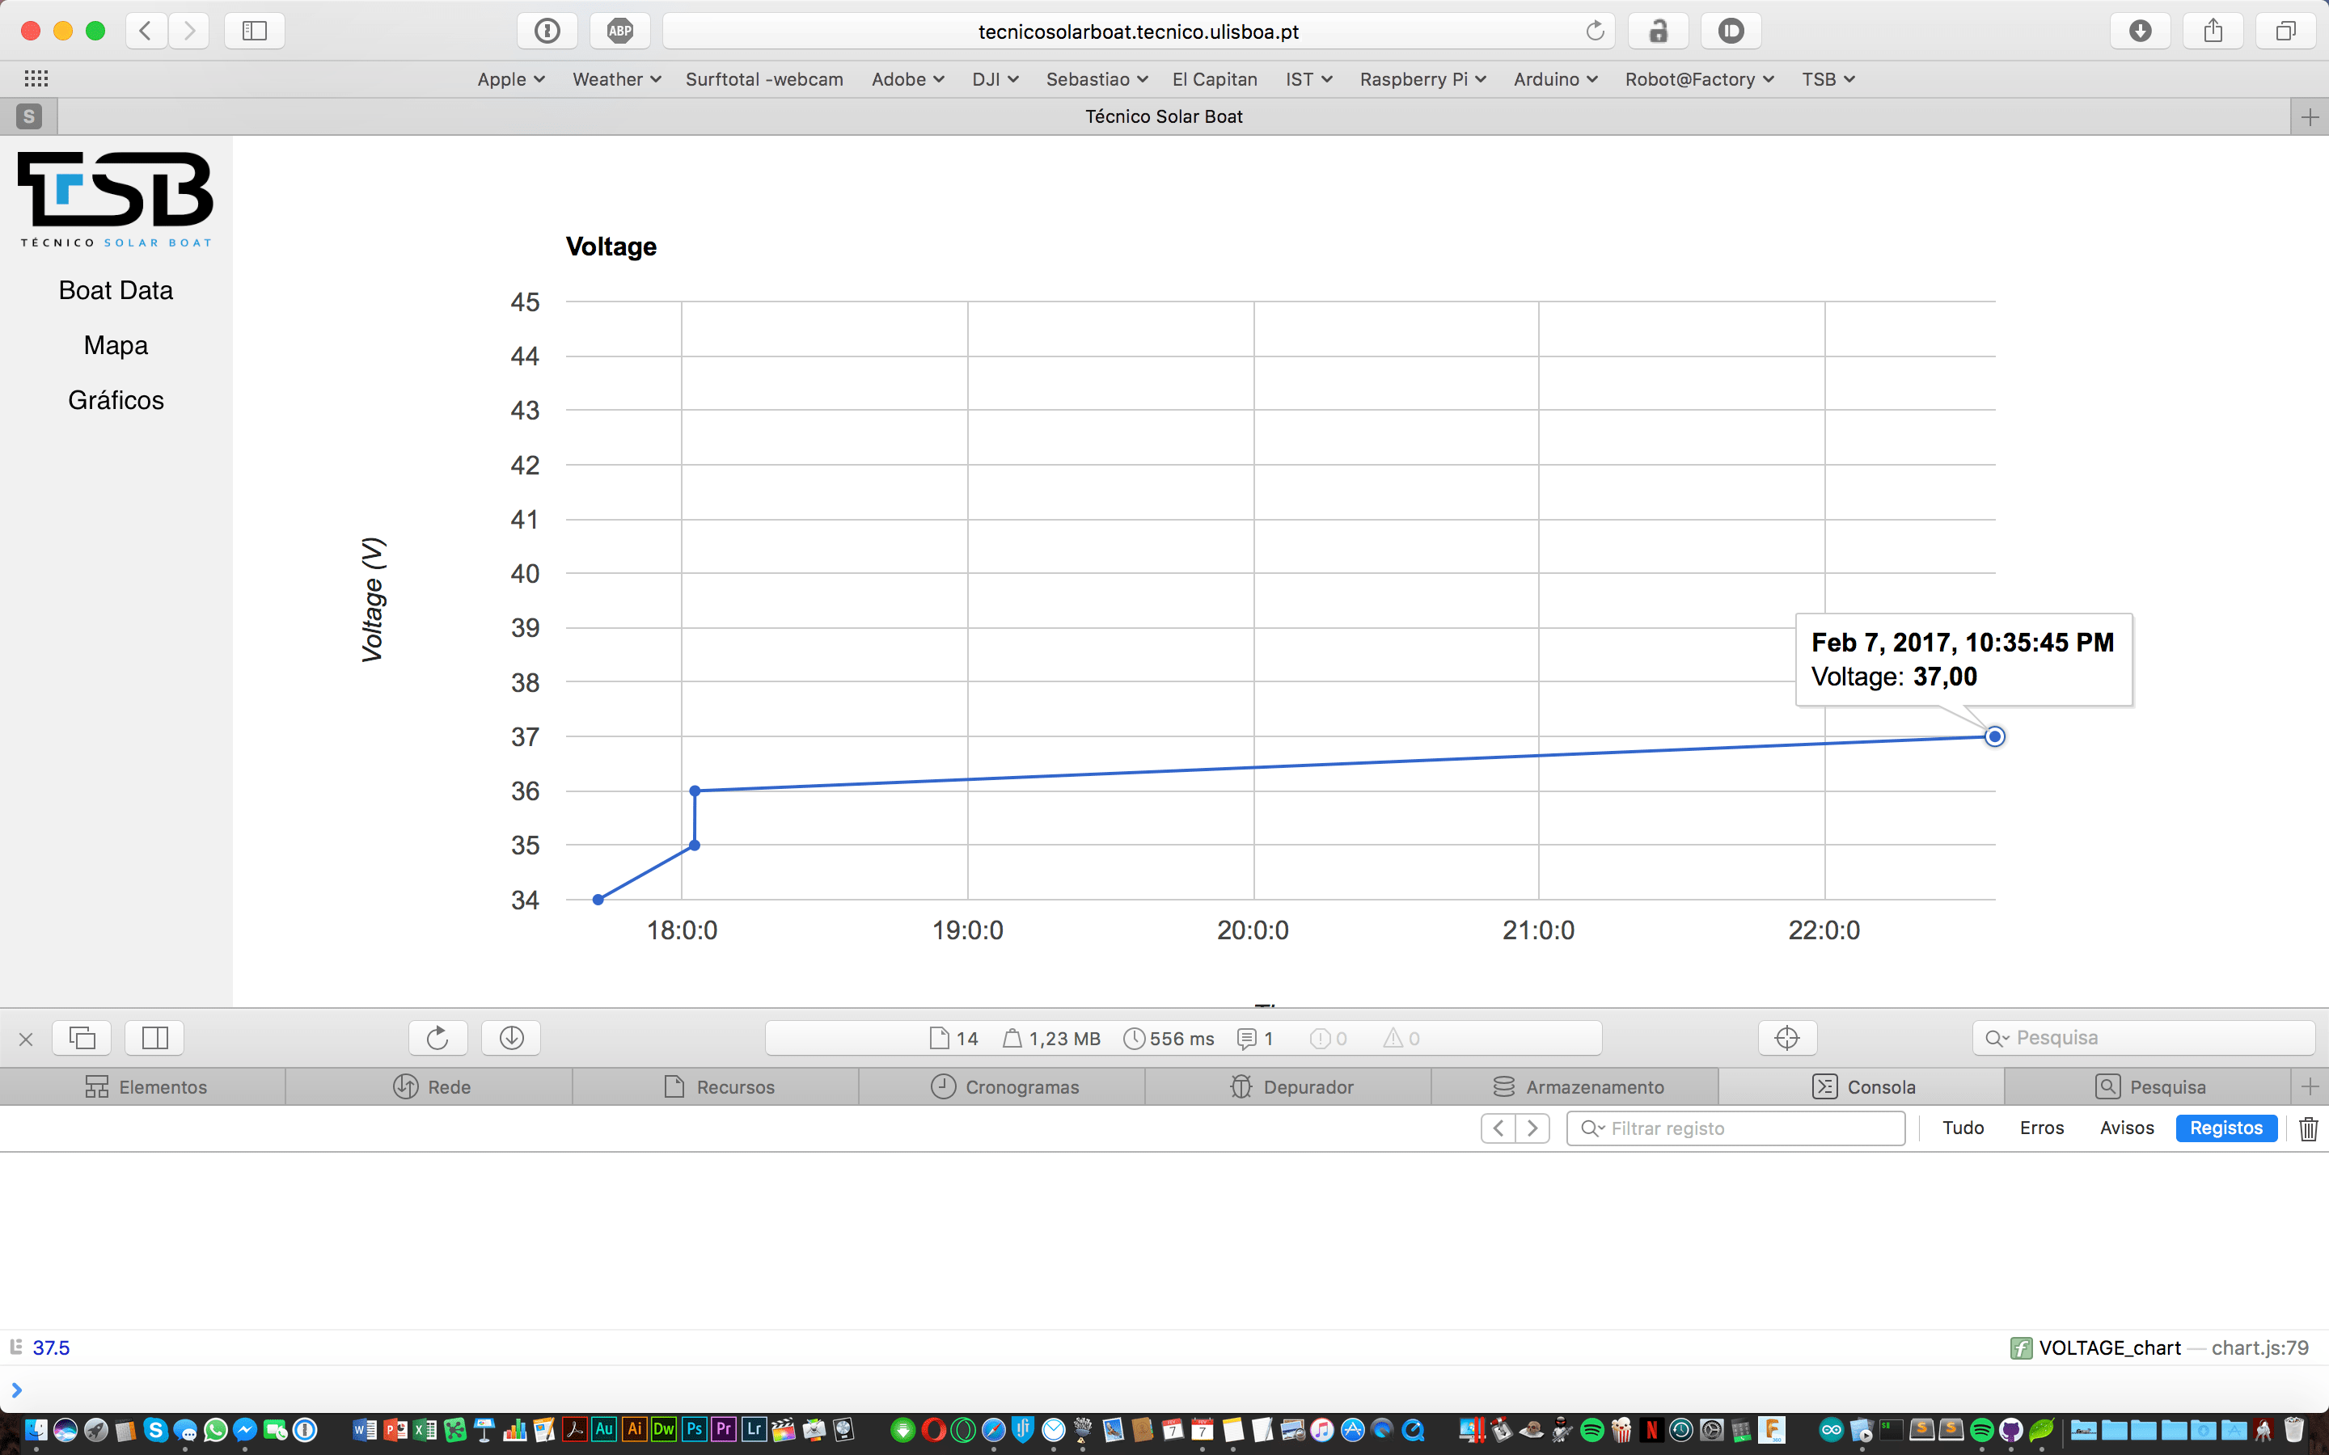Click the web inspector reload icon
The height and width of the screenshot is (1455, 2329).
click(437, 1037)
